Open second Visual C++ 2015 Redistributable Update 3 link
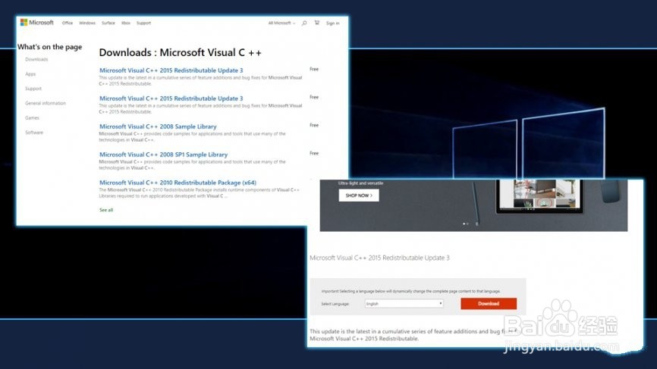The width and height of the screenshot is (657, 369). 171,99
